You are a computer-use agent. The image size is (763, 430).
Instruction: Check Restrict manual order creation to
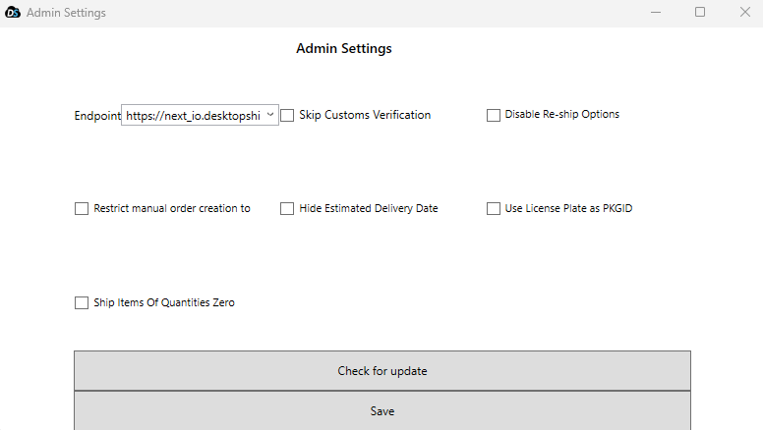[82, 208]
